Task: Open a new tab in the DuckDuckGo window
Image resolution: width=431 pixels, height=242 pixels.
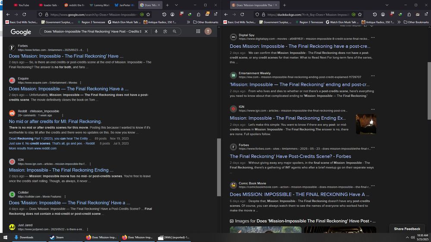Action: (x=284, y=5)
